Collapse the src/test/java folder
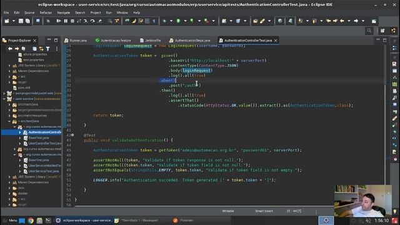400x225 pixels. point(9,121)
